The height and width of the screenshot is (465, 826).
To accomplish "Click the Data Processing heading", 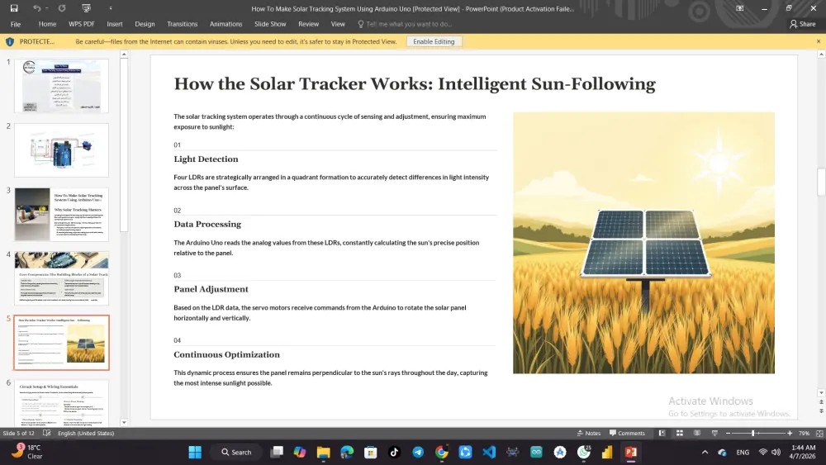I will (x=207, y=225).
